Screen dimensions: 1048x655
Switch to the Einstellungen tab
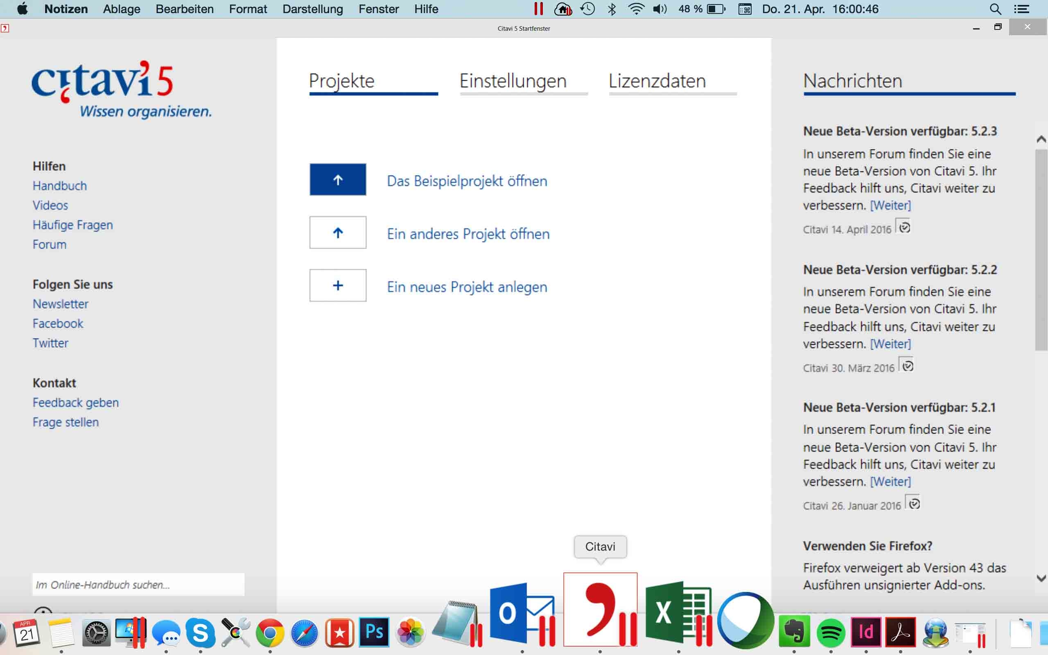click(x=513, y=81)
